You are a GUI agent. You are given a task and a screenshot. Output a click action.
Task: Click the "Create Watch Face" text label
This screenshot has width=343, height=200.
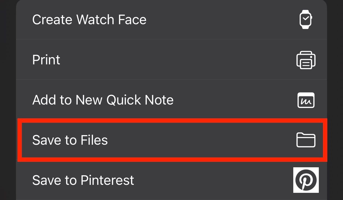89,20
